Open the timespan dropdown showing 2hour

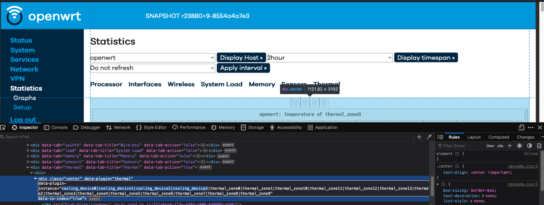coord(329,58)
